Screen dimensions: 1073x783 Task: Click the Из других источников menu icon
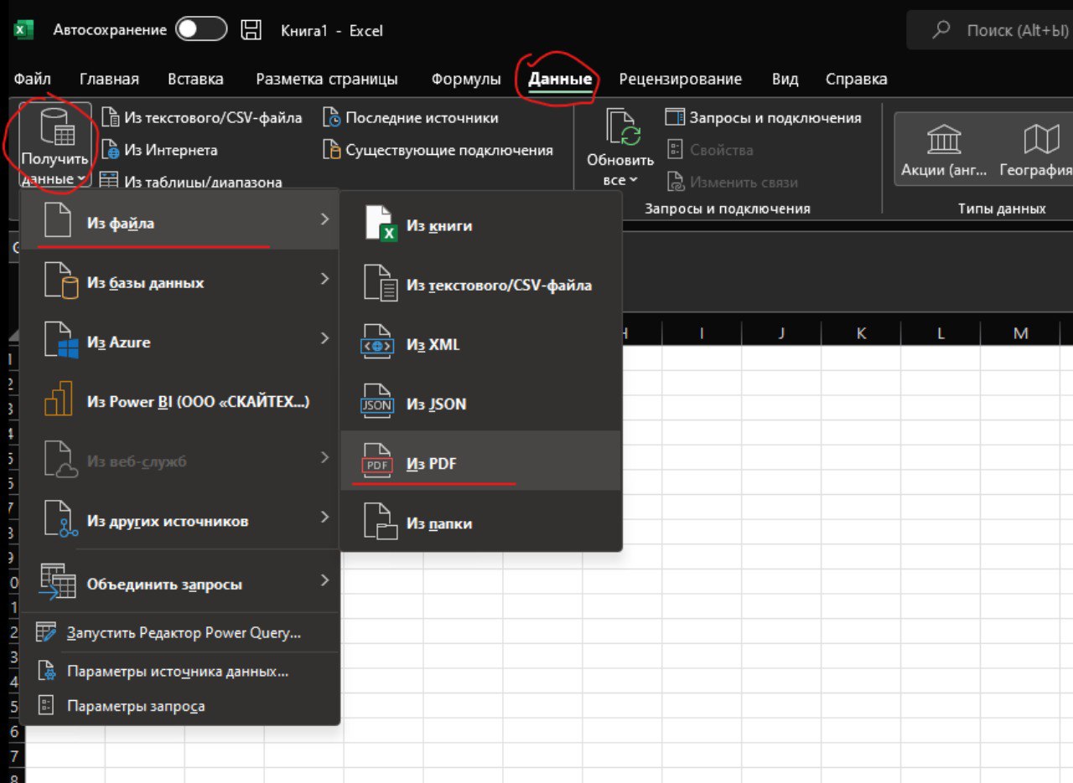pyautogui.click(x=62, y=520)
